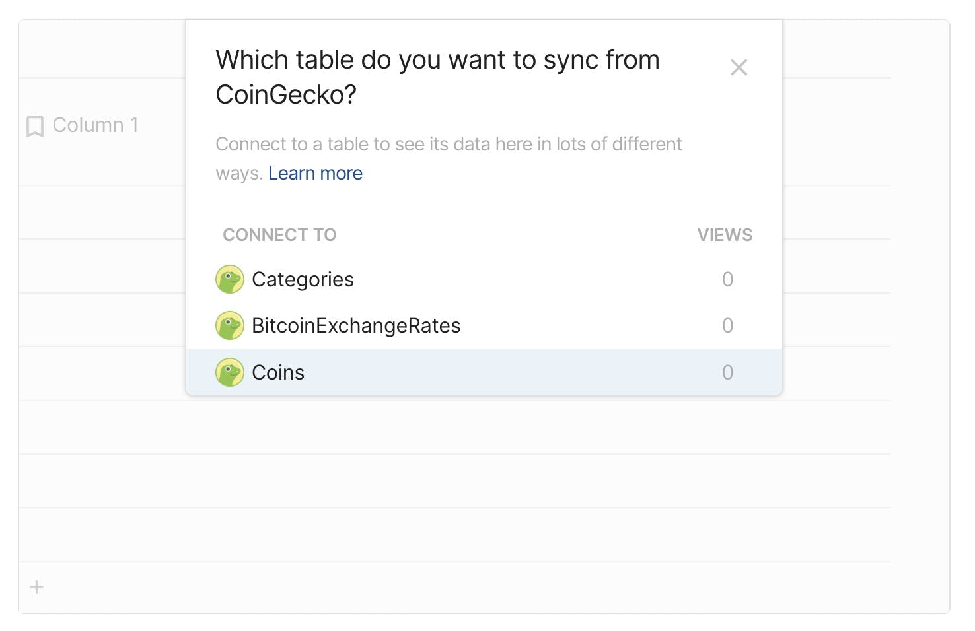Select the Categories table to sync

click(484, 279)
